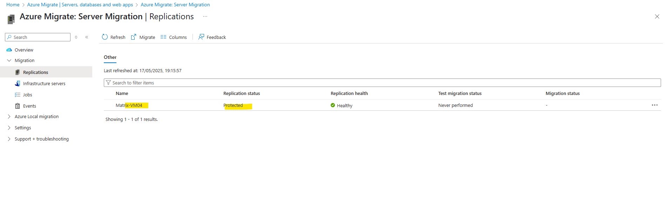
Task: Click the Jobs list icon
Action: pyautogui.click(x=18, y=95)
